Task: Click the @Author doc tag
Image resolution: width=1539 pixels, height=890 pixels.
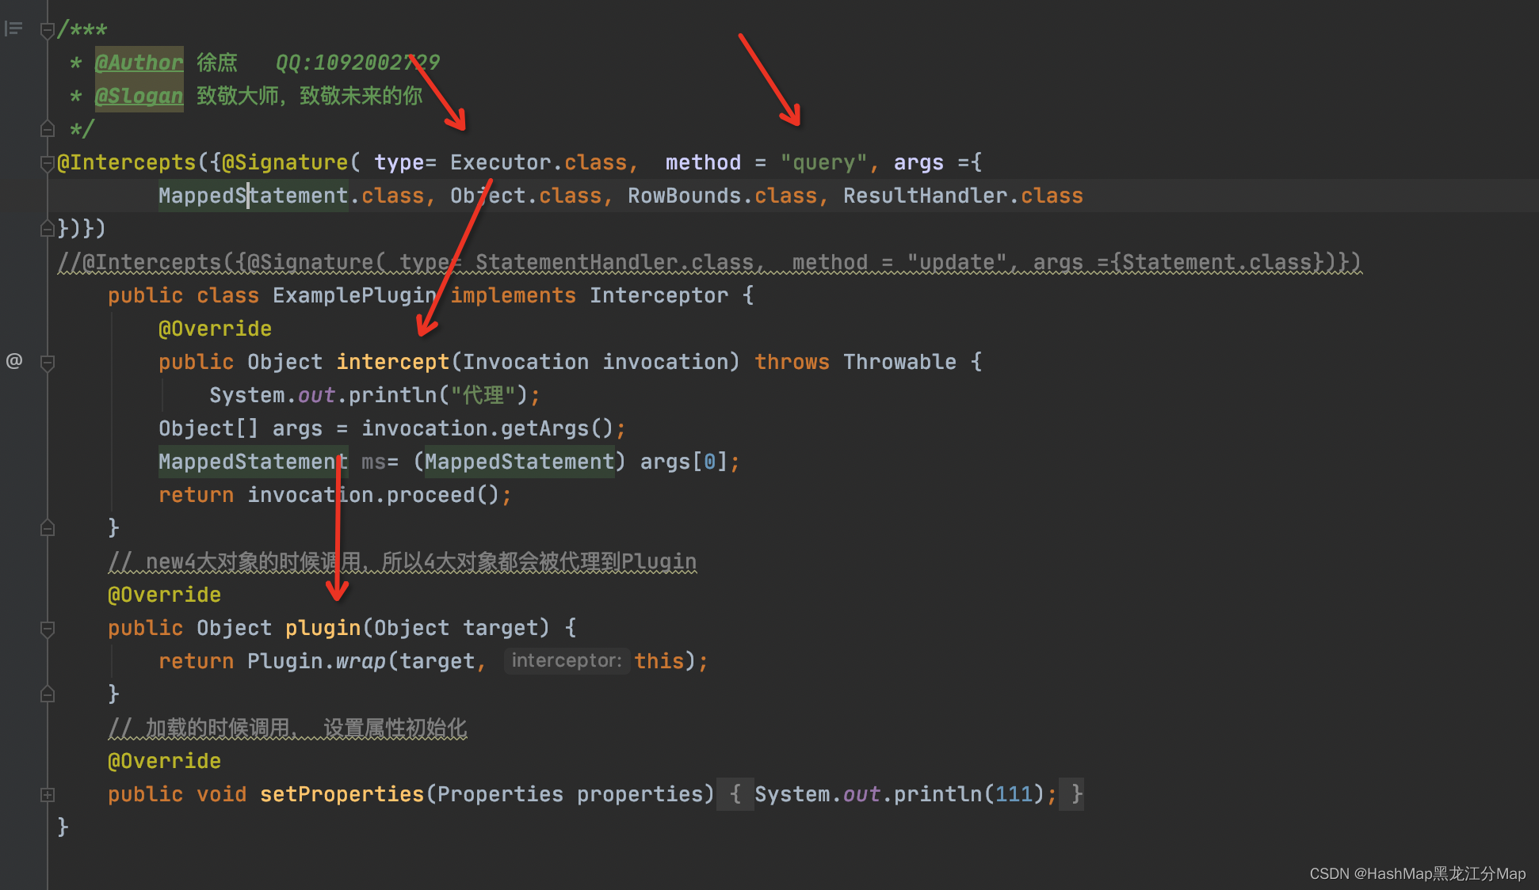Action: [139, 63]
